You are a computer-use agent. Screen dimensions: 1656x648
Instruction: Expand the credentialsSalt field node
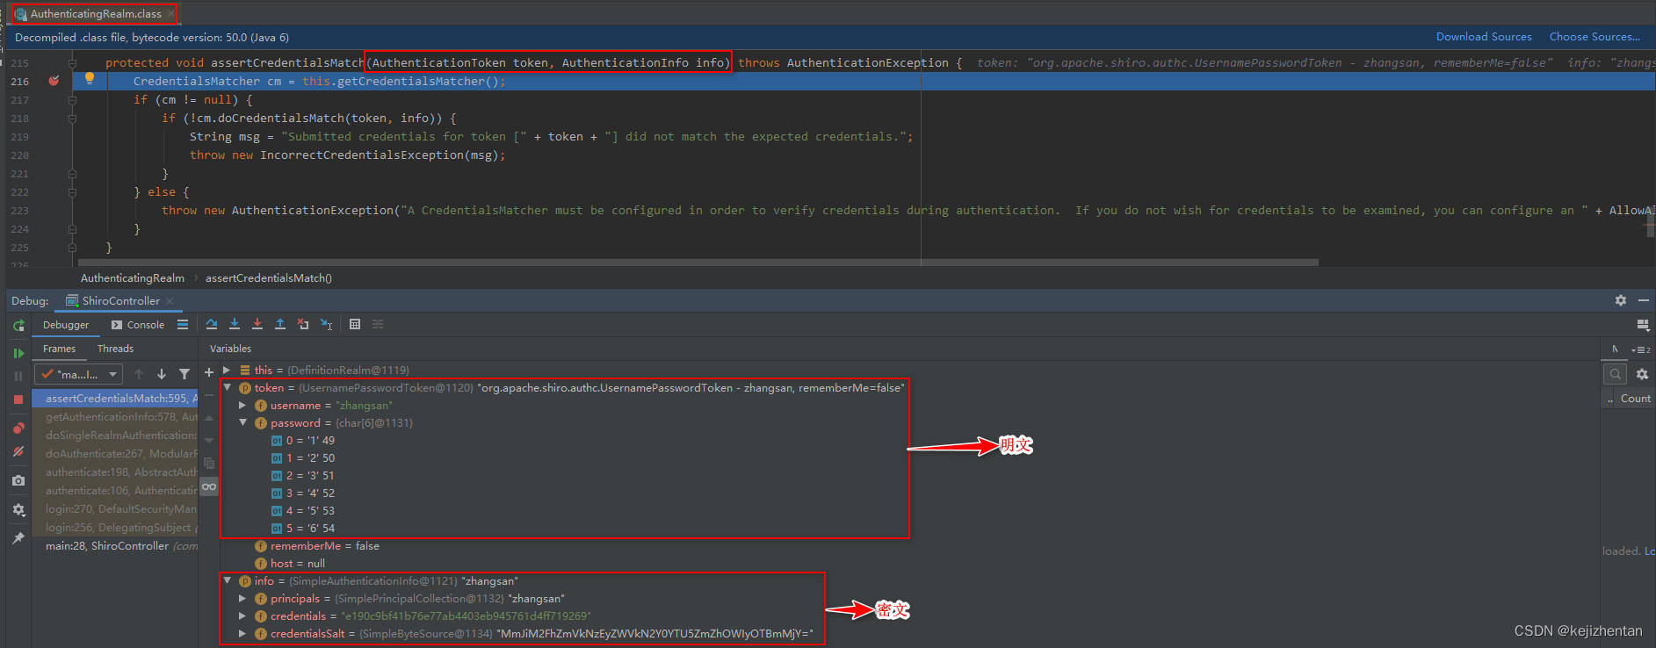pyautogui.click(x=242, y=634)
